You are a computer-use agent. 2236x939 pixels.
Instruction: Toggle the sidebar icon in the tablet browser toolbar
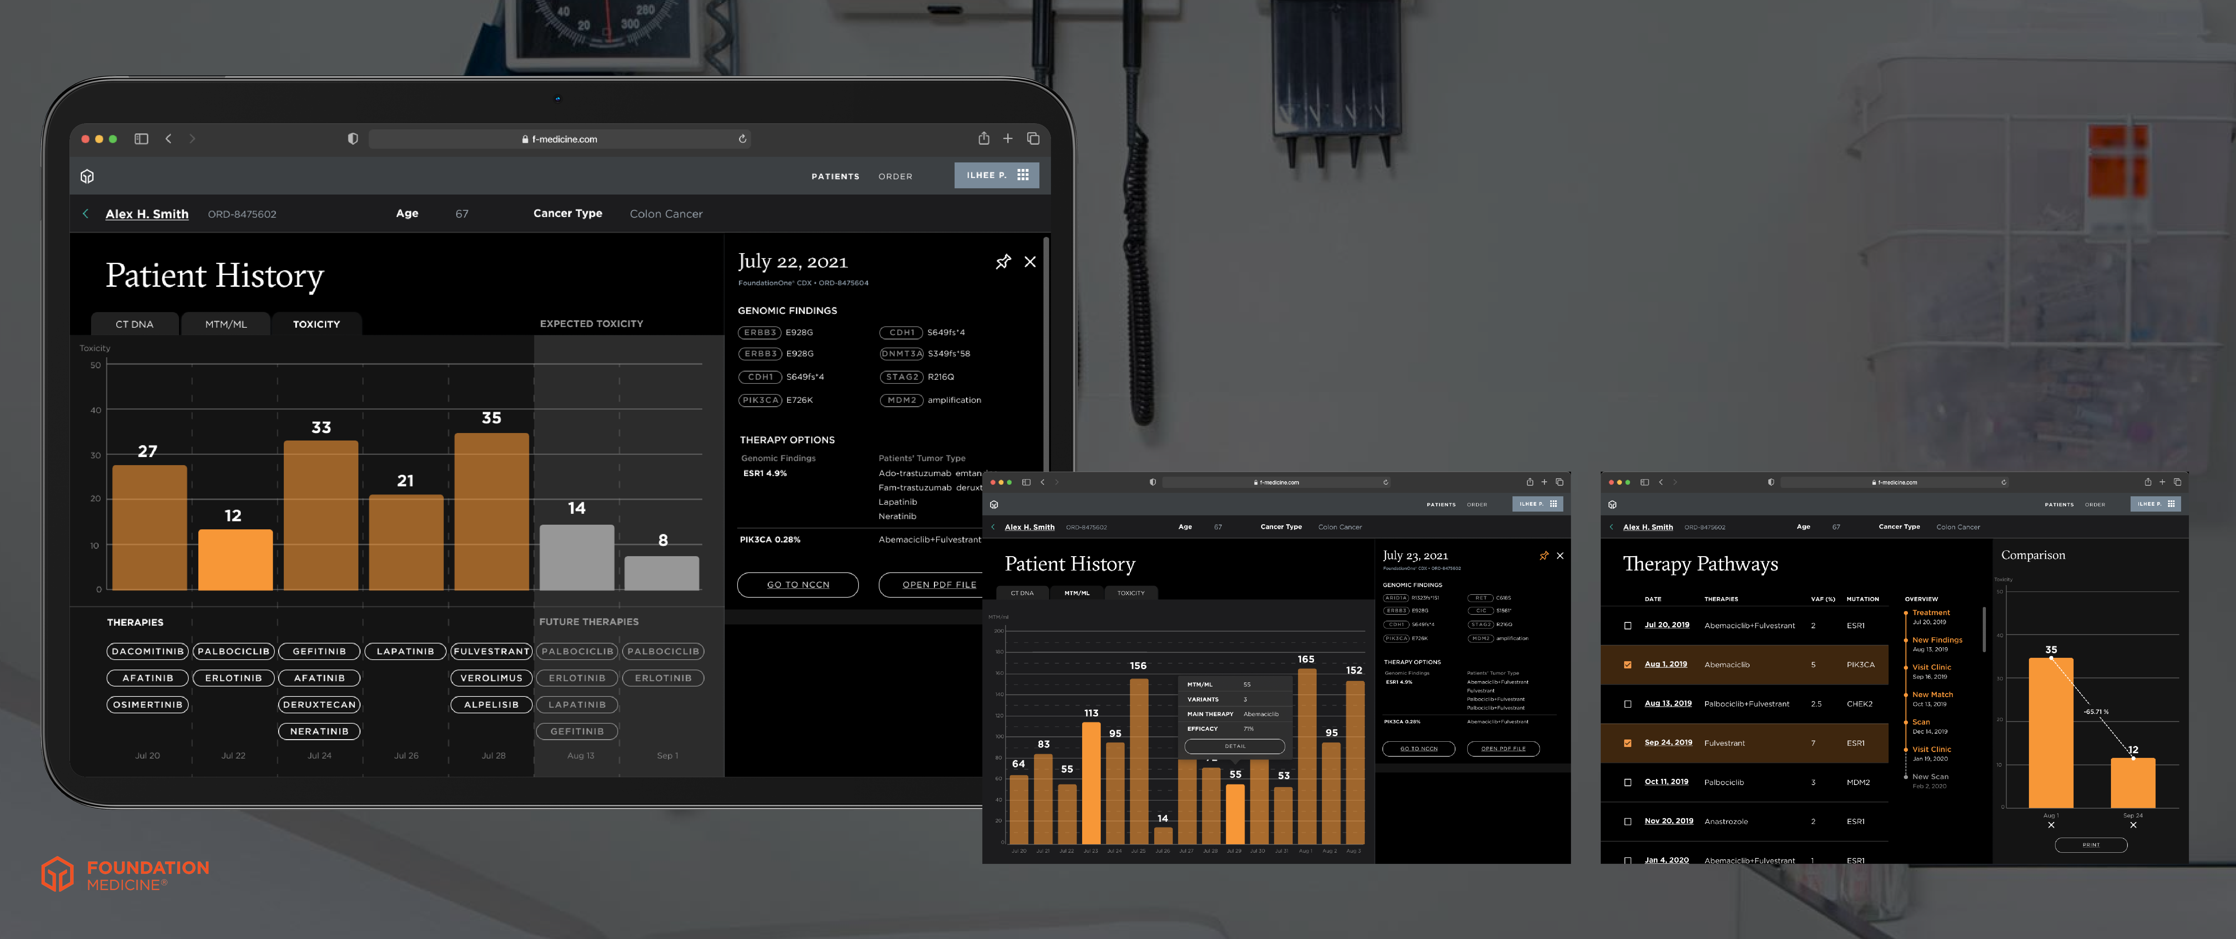[142, 139]
